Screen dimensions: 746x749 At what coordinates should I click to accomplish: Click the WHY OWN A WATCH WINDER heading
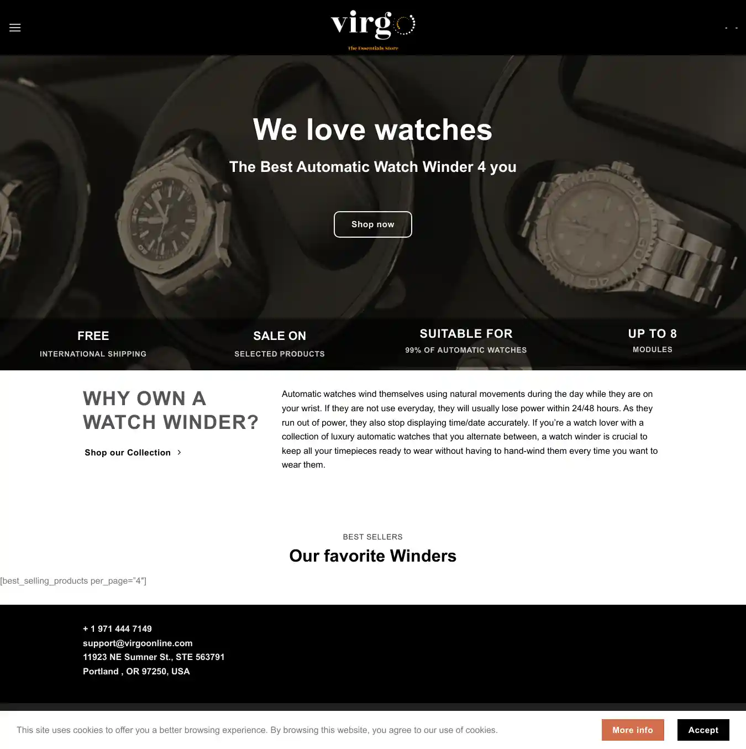pyautogui.click(x=171, y=410)
